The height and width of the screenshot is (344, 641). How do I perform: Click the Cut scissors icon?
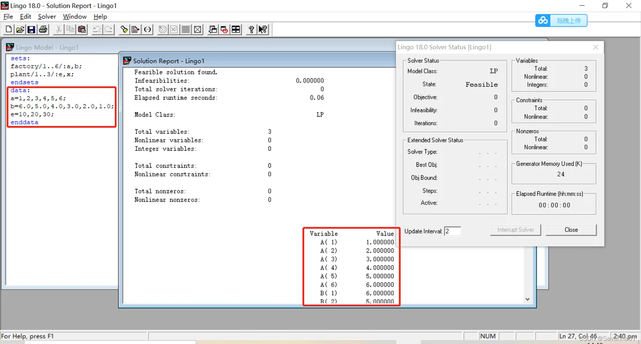tap(59, 29)
